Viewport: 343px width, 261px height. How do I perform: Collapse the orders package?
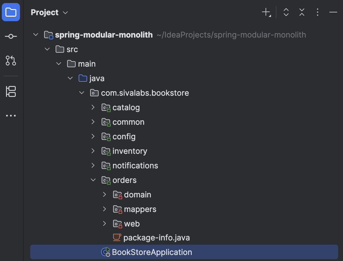(x=93, y=180)
